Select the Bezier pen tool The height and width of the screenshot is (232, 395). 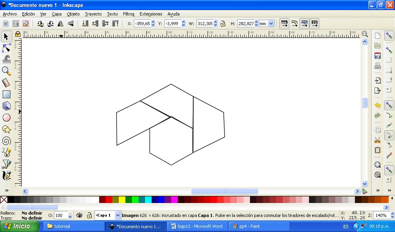pos(6,164)
